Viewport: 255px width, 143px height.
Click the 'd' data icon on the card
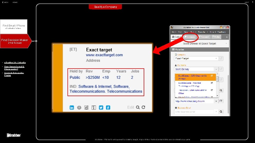87,108
